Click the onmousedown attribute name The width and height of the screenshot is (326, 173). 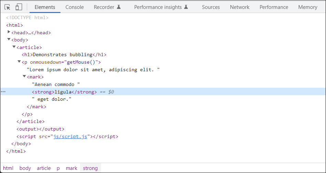pos(46,62)
